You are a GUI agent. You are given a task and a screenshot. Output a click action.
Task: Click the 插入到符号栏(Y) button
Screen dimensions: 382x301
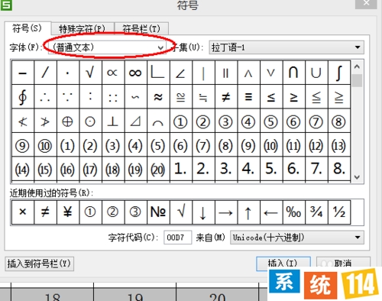tap(39, 264)
